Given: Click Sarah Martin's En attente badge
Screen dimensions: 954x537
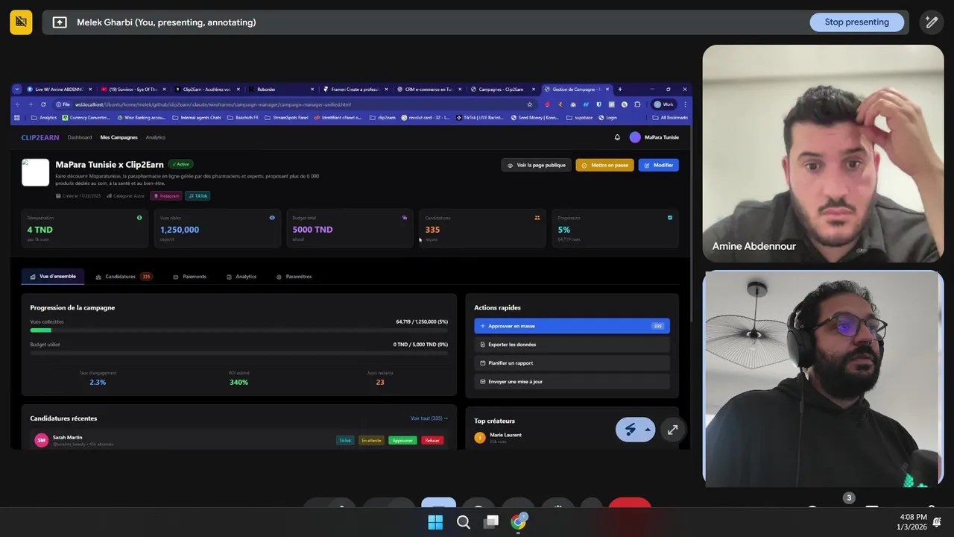Looking at the screenshot, I should (371, 441).
